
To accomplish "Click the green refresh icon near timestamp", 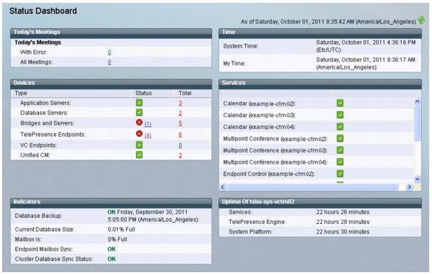I will pyautogui.click(x=421, y=20).
